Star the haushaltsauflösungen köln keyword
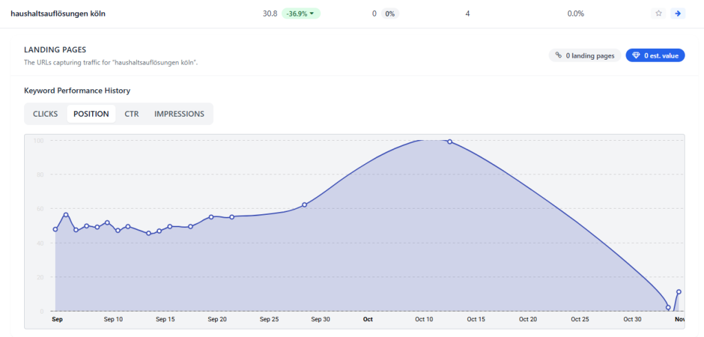This screenshot has height=337, width=704. click(659, 13)
